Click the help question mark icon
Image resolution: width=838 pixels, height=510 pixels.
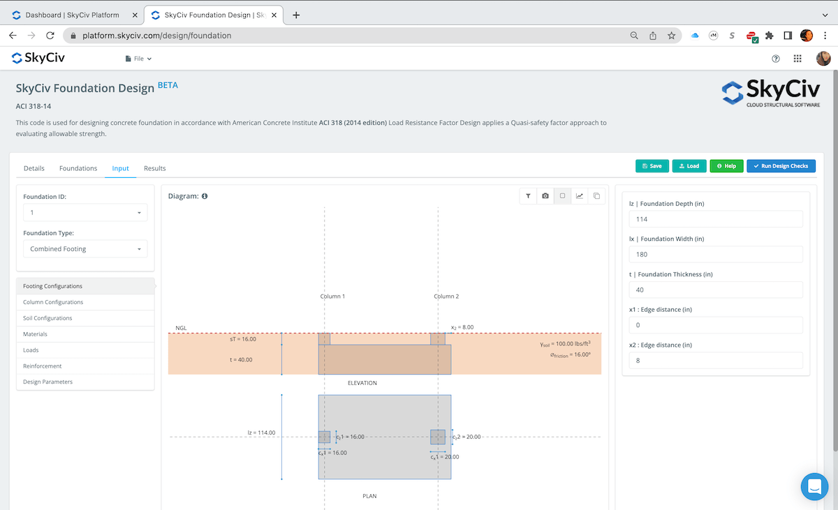coord(776,59)
